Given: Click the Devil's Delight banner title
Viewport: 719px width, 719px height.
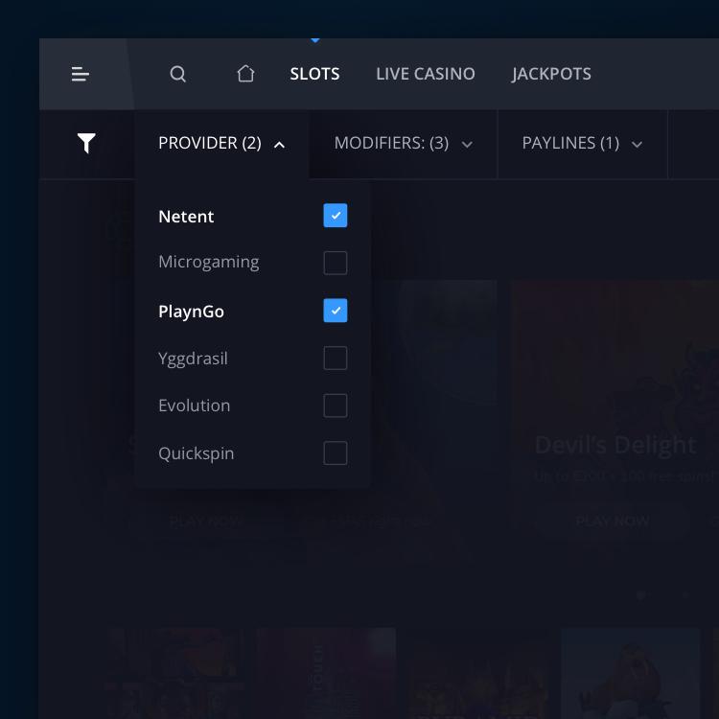Looking at the screenshot, I should pos(615,445).
